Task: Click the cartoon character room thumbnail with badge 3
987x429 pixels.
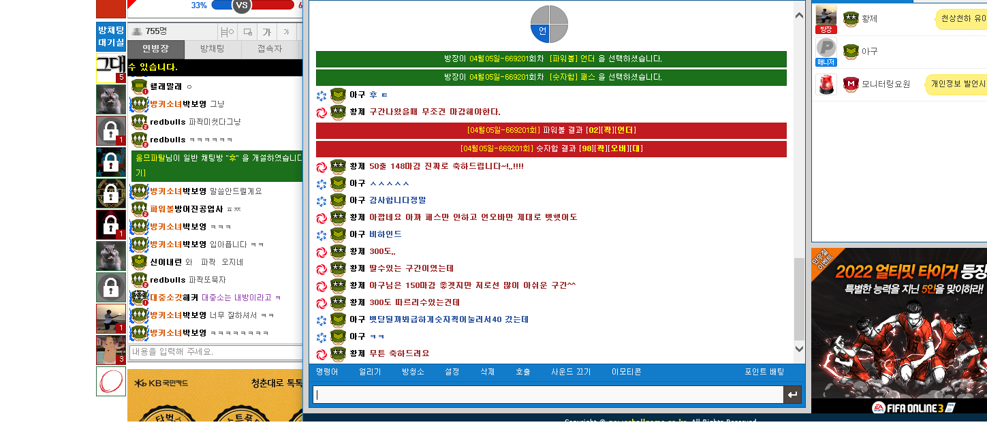Action: pyautogui.click(x=111, y=350)
